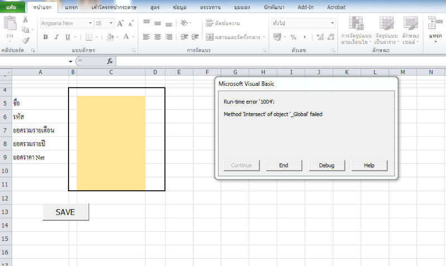The image size is (446, 266).
Task: Toggle Underline formatting
Action: click(67, 37)
